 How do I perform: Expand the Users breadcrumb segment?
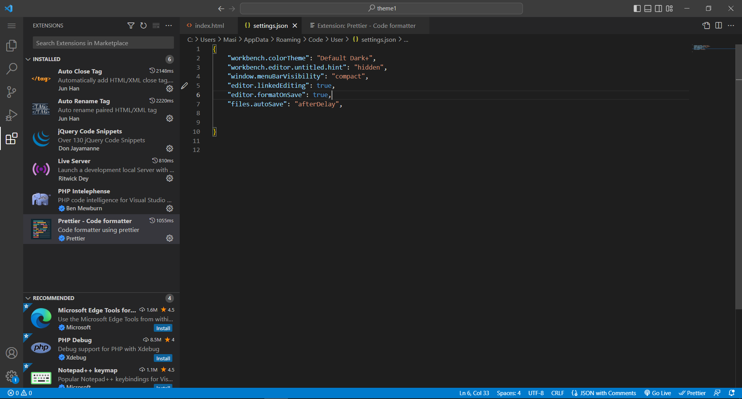click(x=208, y=39)
